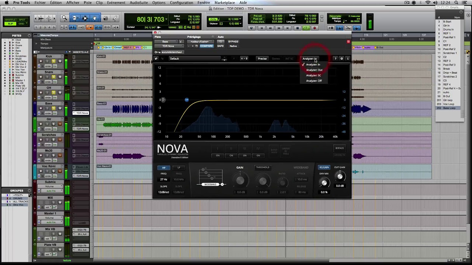Toggle band IV ON button
Image resolution: width=472 pixels, height=265 pixels.
click(x=258, y=155)
